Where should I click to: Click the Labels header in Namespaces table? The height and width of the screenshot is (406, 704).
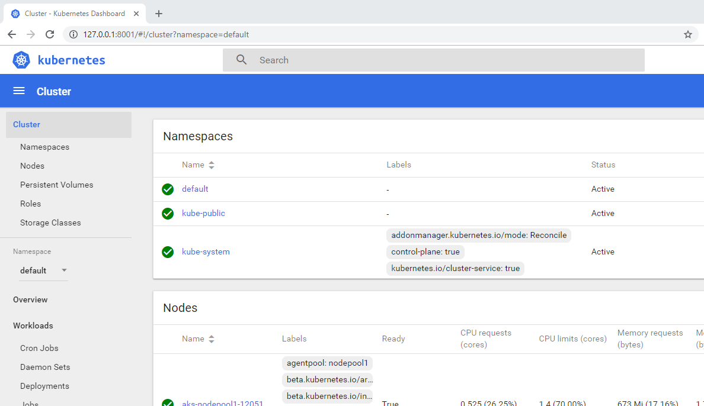(399, 165)
